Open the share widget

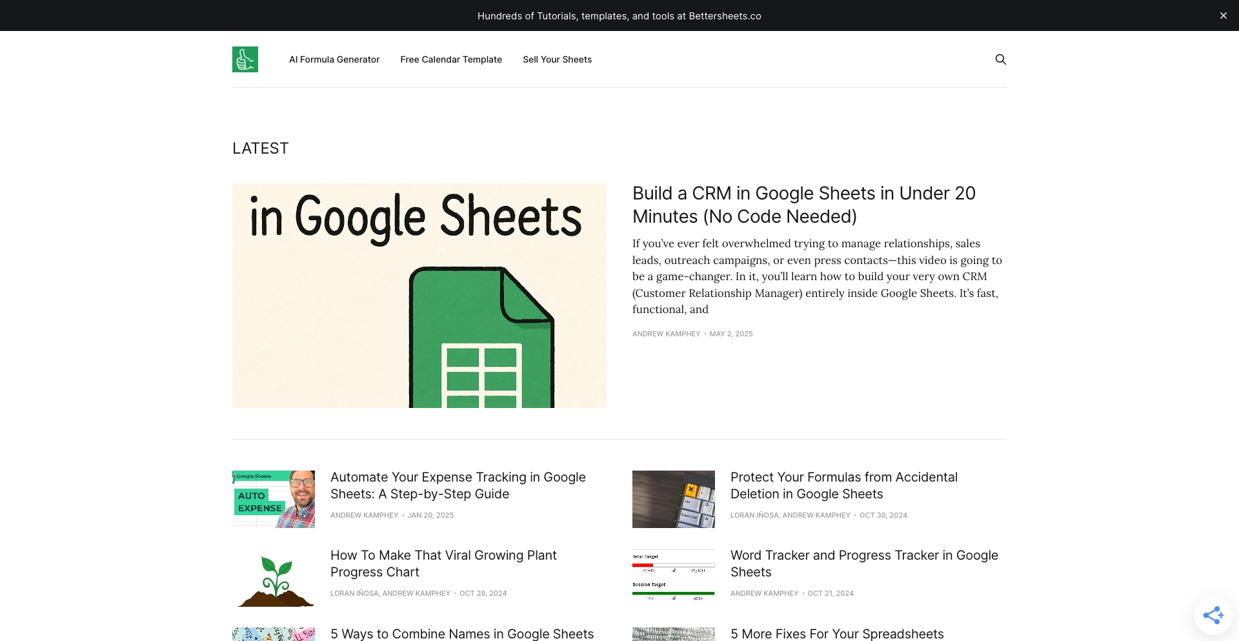(x=1214, y=615)
